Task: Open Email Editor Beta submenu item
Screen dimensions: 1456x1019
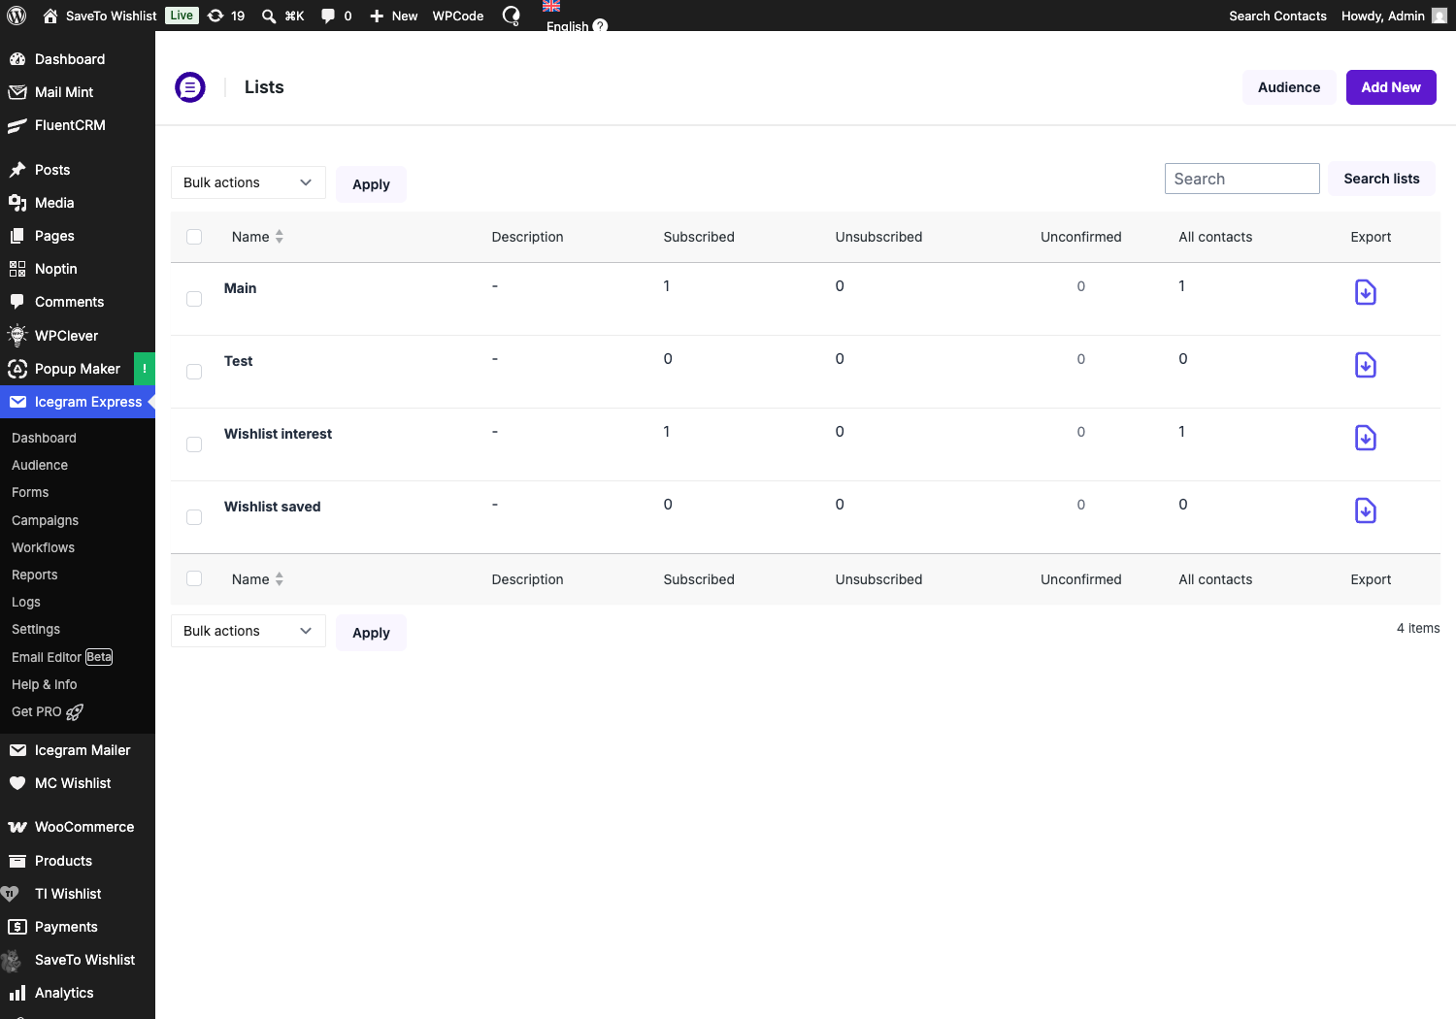Action: (x=62, y=657)
